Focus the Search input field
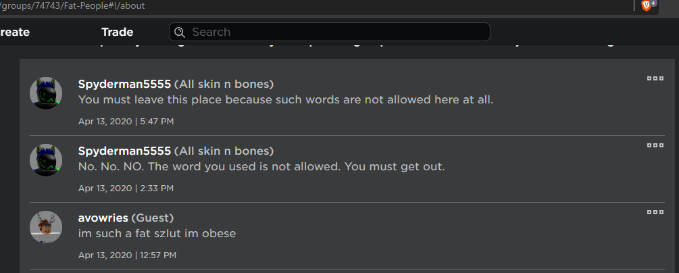The image size is (679, 273). click(338, 32)
